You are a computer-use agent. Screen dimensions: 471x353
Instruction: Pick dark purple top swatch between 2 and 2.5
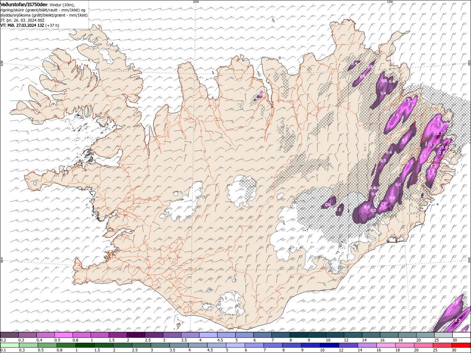[136, 335]
